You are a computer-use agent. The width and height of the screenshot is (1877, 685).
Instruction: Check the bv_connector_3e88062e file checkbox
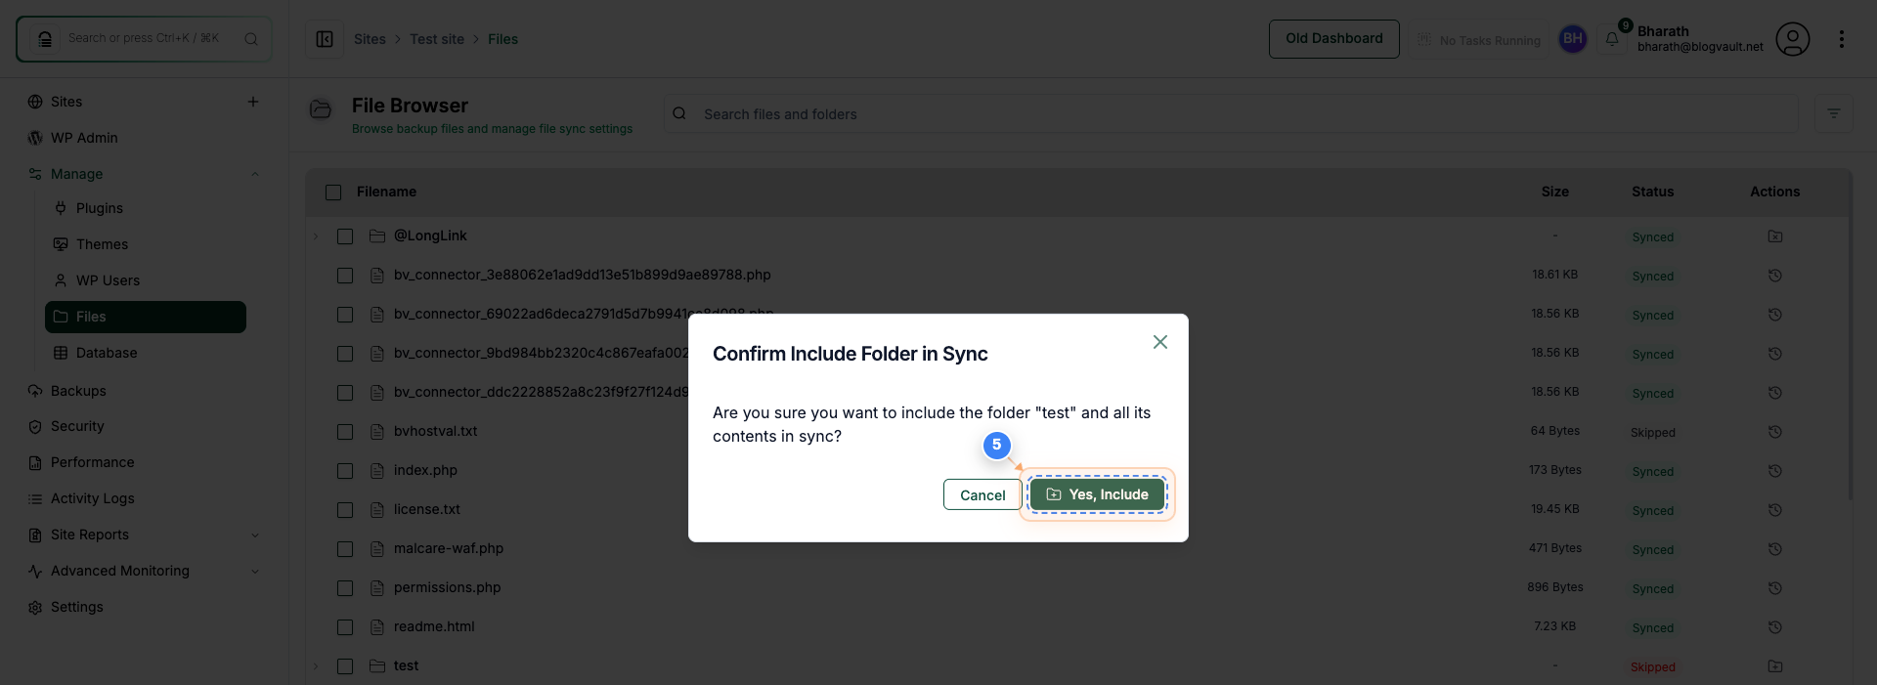pos(345,276)
